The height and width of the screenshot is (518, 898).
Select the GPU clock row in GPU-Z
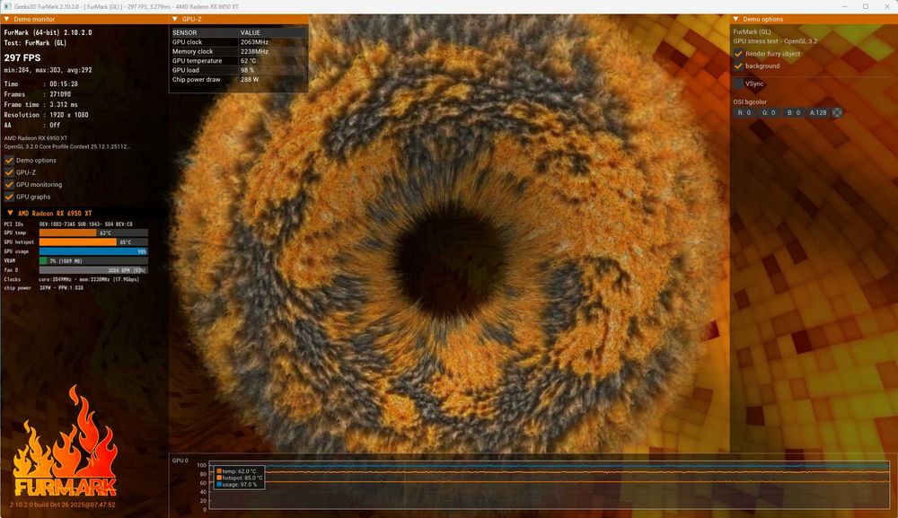point(238,42)
